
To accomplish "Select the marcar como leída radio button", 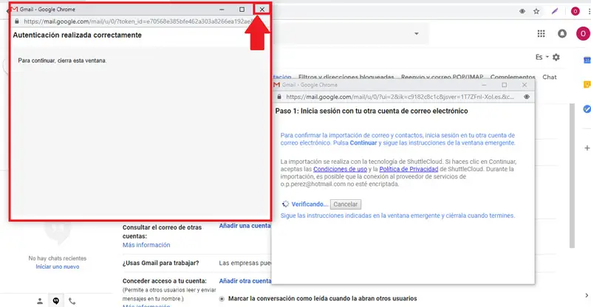I will tap(222, 299).
